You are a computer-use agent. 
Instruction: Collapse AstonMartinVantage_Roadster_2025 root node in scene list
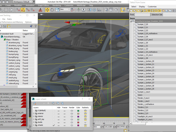131,21
